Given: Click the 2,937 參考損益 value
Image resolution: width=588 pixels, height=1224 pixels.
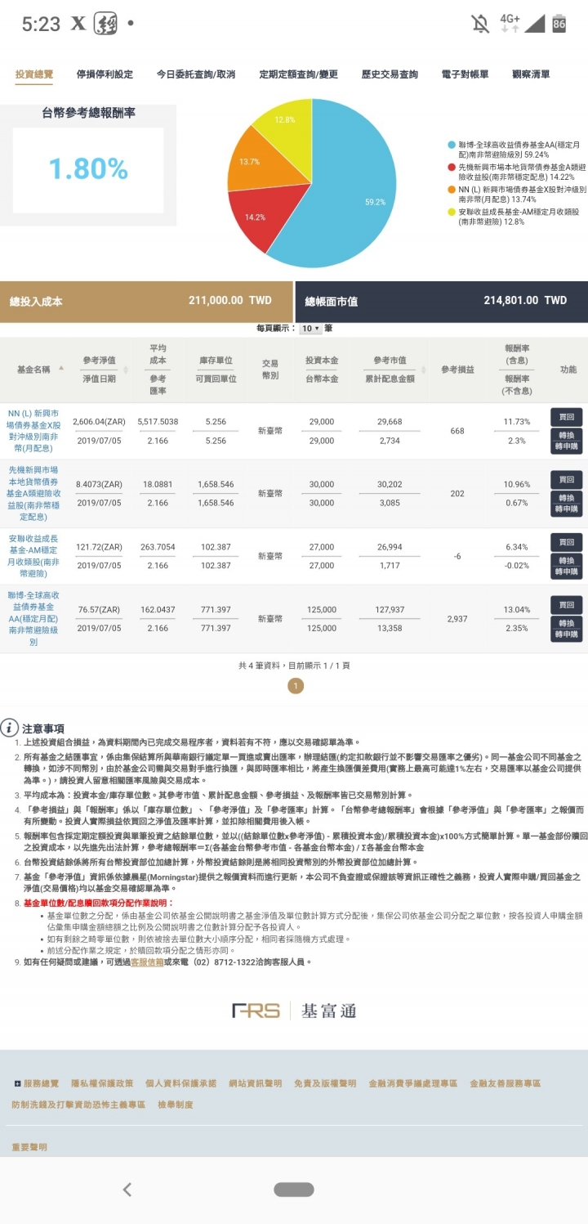Looking at the screenshot, I should (457, 619).
